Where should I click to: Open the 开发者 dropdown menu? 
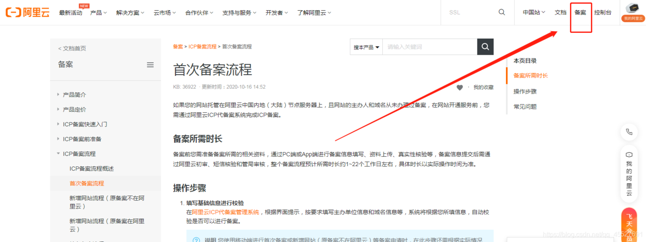click(277, 13)
